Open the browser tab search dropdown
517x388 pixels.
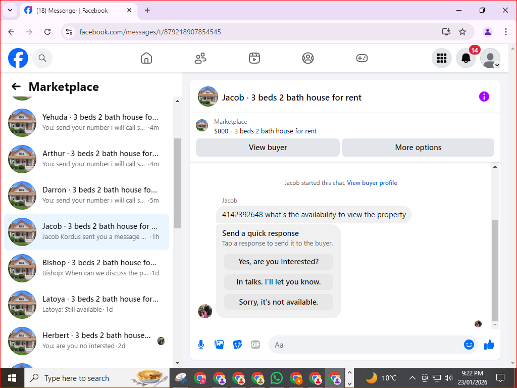[10, 10]
